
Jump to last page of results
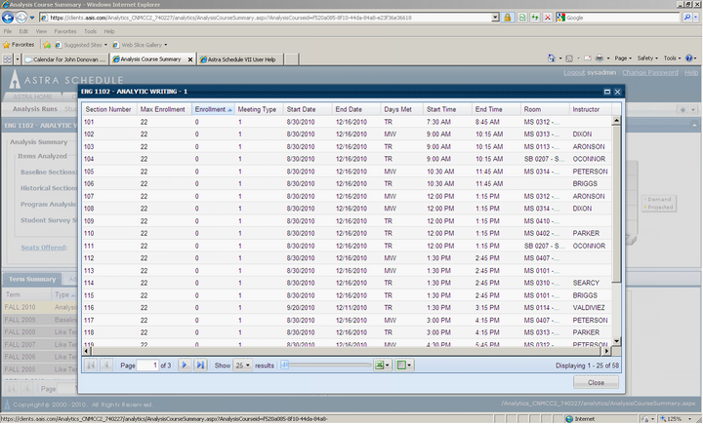[200, 365]
